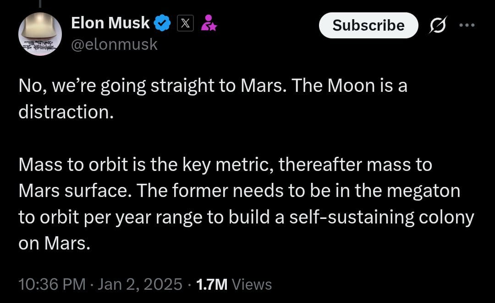Viewport: 495px width, 303px height.
Task: Click the final "on Mars." line
Action: (52, 243)
